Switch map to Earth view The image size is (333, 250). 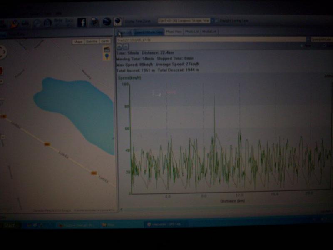tap(105, 42)
